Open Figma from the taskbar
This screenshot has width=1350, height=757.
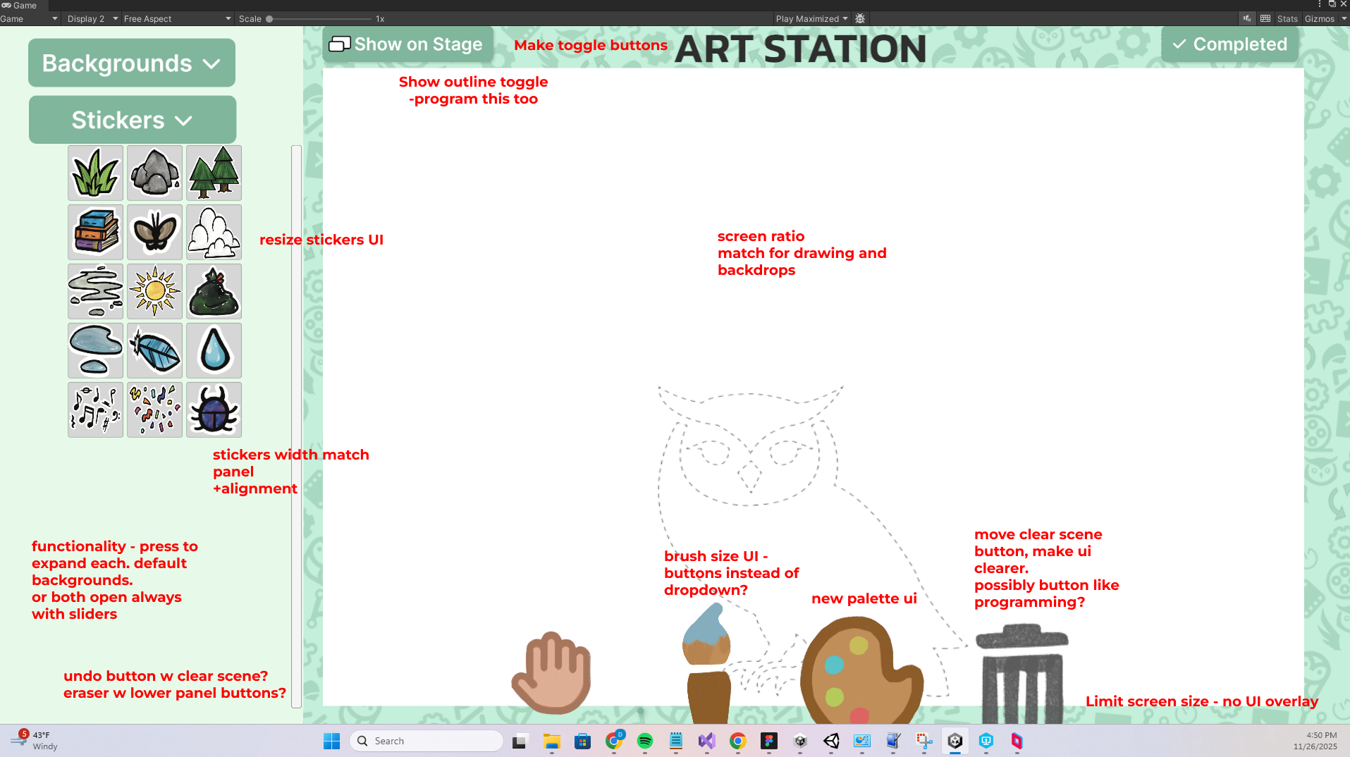point(769,741)
